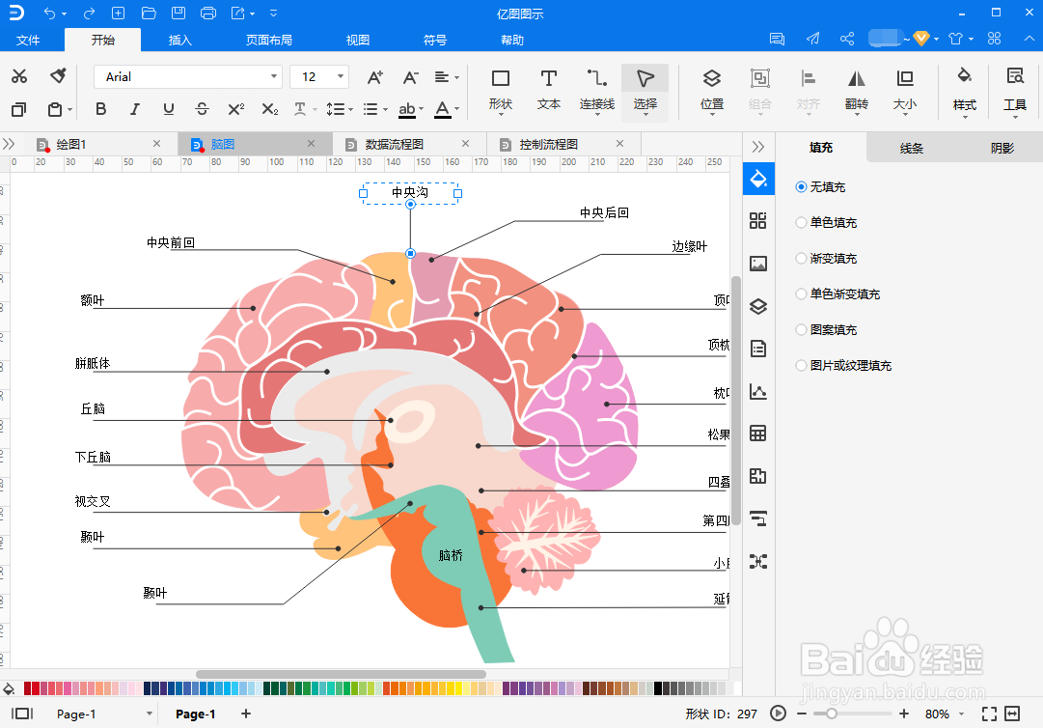This screenshot has width=1043, height=728.
Task: Pick the black swatch in color palette
Action: tap(658, 688)
